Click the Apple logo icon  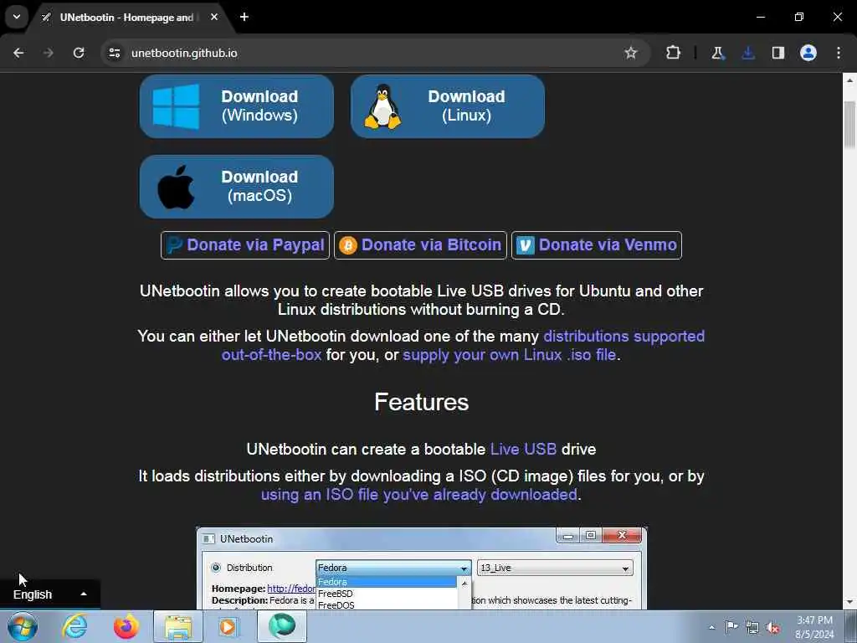(x=176, y=187)
